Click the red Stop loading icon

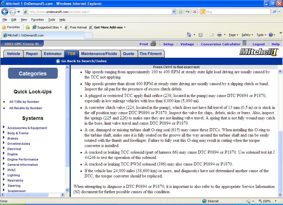pos(195,12)
